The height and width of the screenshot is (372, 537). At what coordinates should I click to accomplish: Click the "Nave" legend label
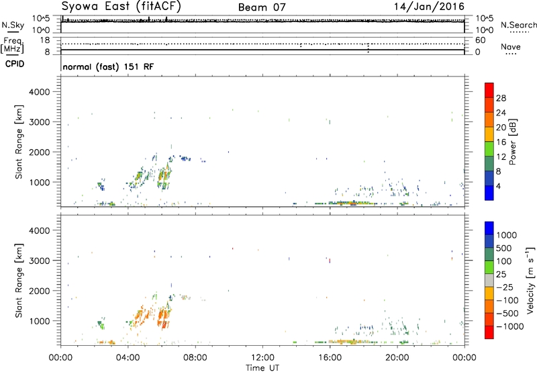click(510, 47)
